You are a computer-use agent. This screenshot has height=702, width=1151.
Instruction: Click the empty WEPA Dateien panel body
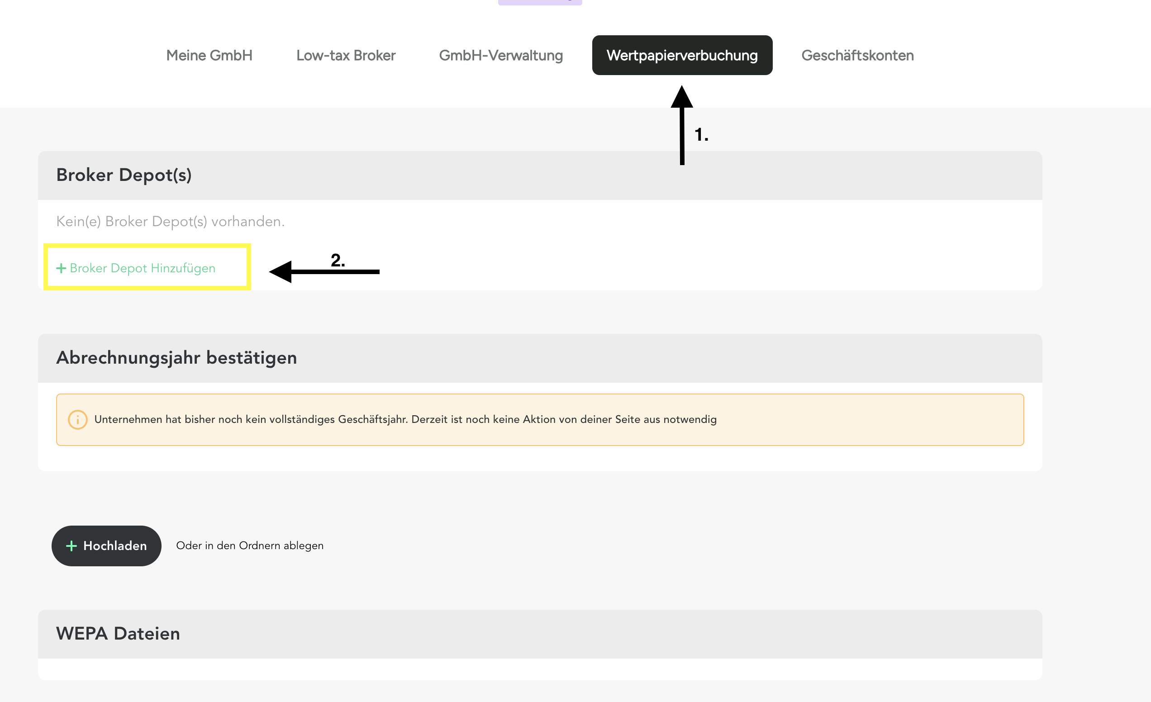point(539,669)
